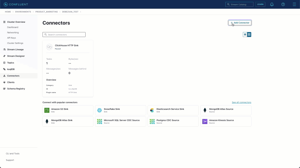Click the Schema Registry sidebar icon
The height and width of the screenshot is (168, 300).
(x=4, y=89)
